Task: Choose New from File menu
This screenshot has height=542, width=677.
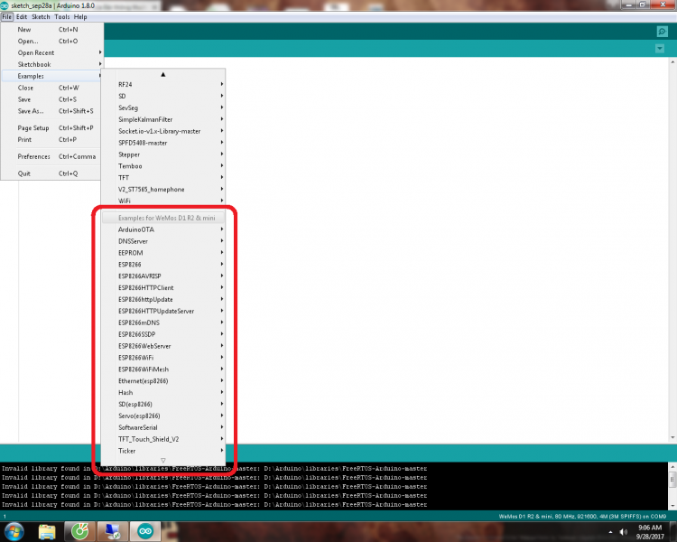Action: tap(51, 30)
